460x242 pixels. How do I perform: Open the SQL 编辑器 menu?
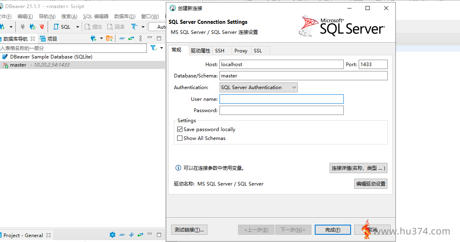pos(96,17)
